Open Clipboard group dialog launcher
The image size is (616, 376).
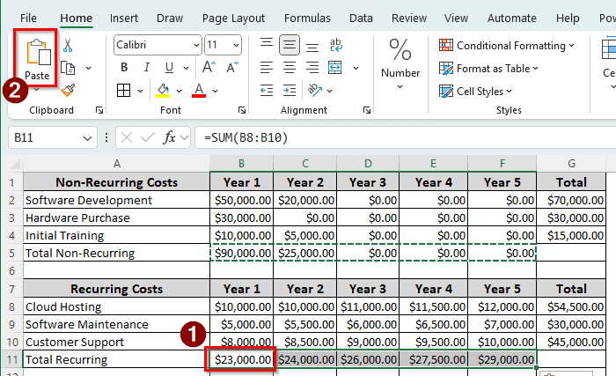[99, 111]
